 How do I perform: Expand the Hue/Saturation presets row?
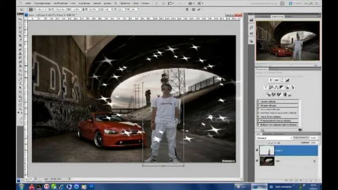coord(278,113)
